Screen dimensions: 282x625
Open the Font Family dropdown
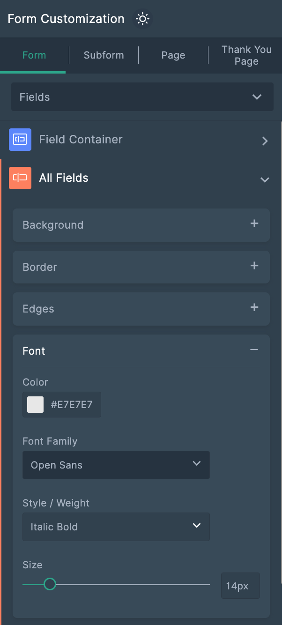(x=116, y=465)
